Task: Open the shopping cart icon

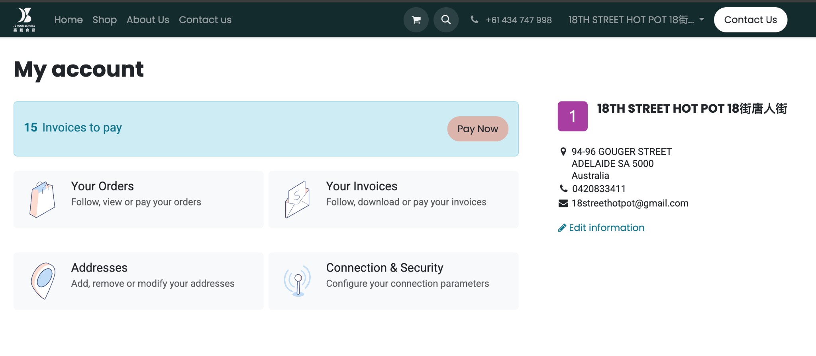Action: click(x=416, y=20)
